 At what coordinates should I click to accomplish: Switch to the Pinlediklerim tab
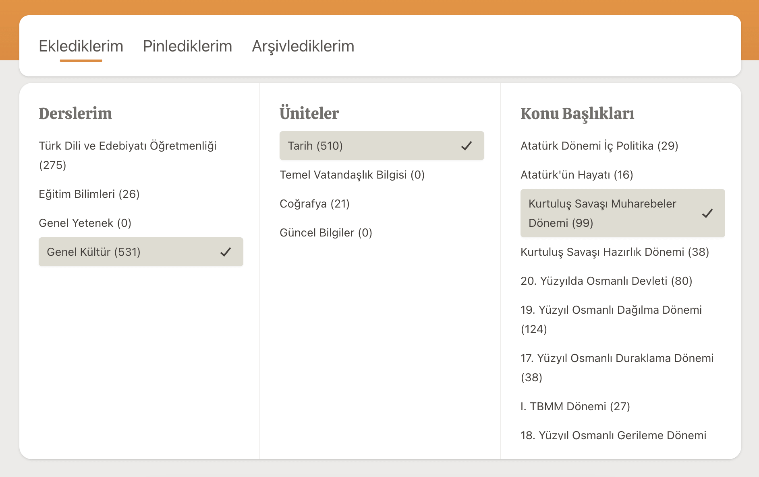tap(187, 46)
